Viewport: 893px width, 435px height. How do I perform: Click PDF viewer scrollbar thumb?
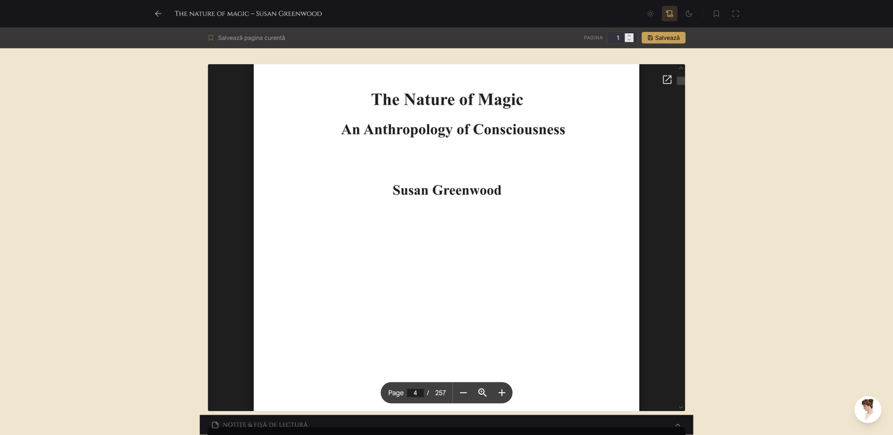point(681,80)
